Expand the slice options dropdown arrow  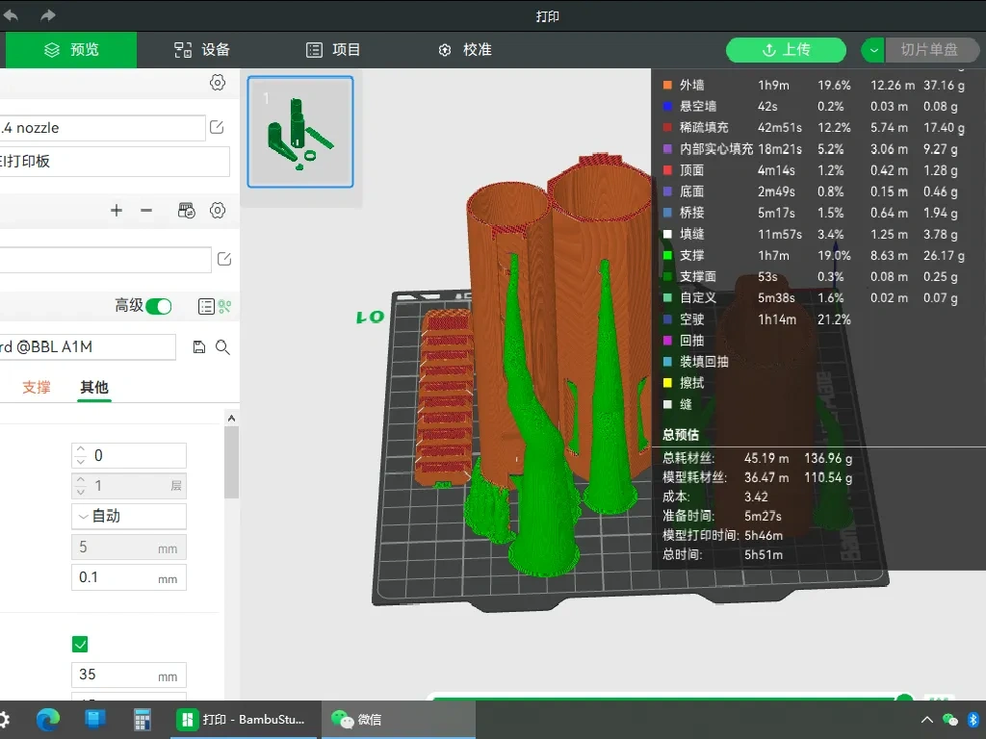point(872,50)
